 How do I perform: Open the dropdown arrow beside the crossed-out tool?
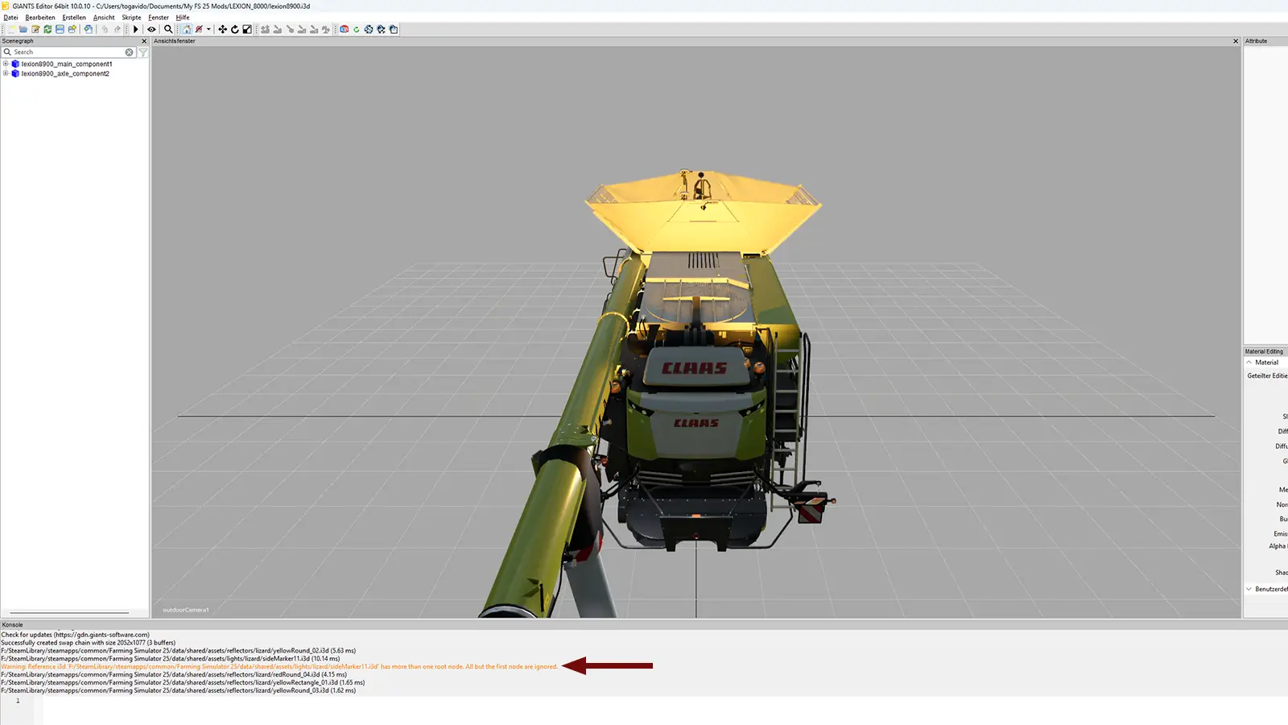(208, 29)
